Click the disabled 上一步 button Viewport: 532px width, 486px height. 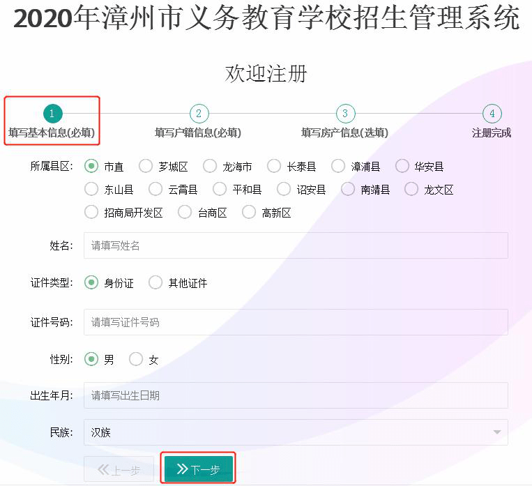click(119, 469)
